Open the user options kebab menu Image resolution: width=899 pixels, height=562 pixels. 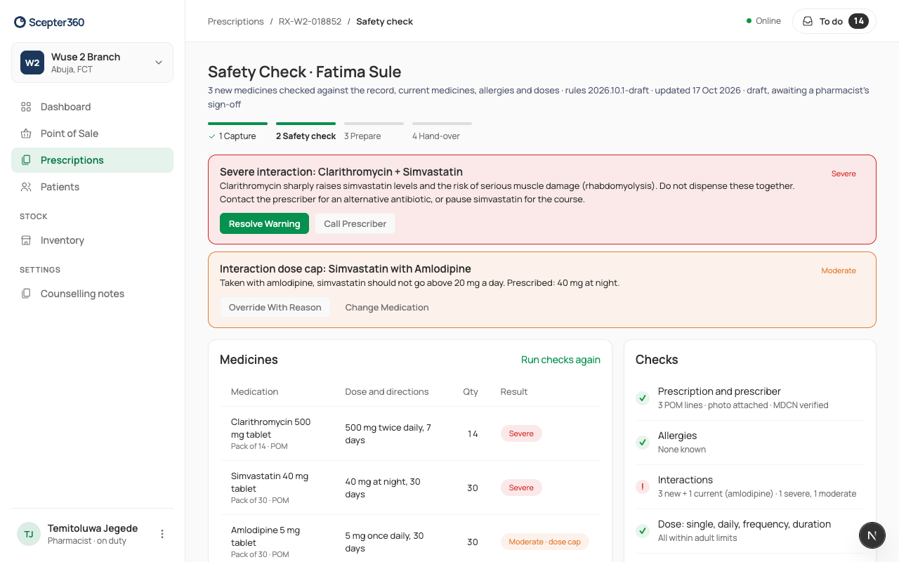162,534
